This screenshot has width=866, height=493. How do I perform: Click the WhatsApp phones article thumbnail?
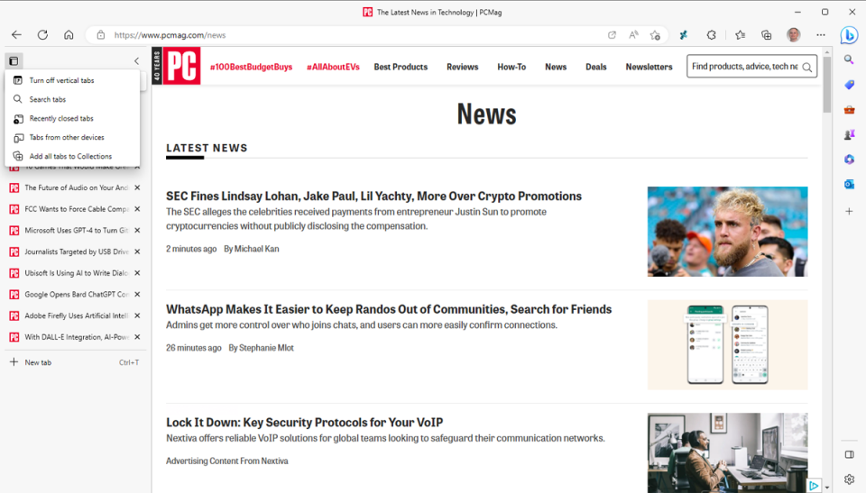coord(727,344)
